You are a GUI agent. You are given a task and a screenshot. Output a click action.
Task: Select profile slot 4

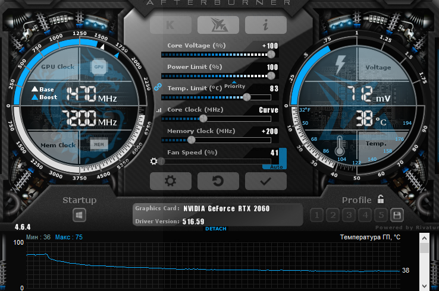365,215
